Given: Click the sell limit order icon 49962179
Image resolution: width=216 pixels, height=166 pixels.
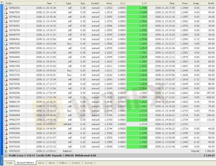Looking at the screenshot, I should 6,124.
